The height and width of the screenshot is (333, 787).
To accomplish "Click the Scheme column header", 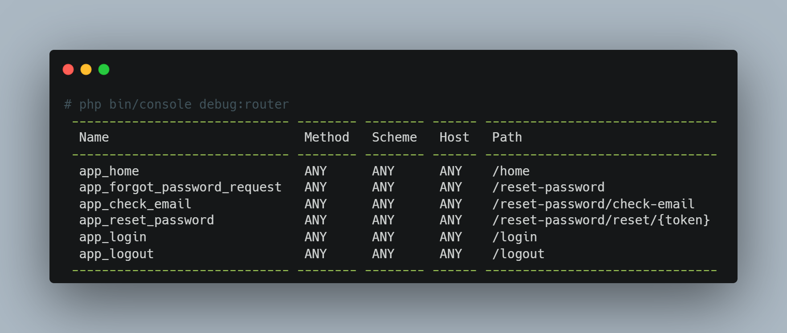I will (x=394, y=137).
